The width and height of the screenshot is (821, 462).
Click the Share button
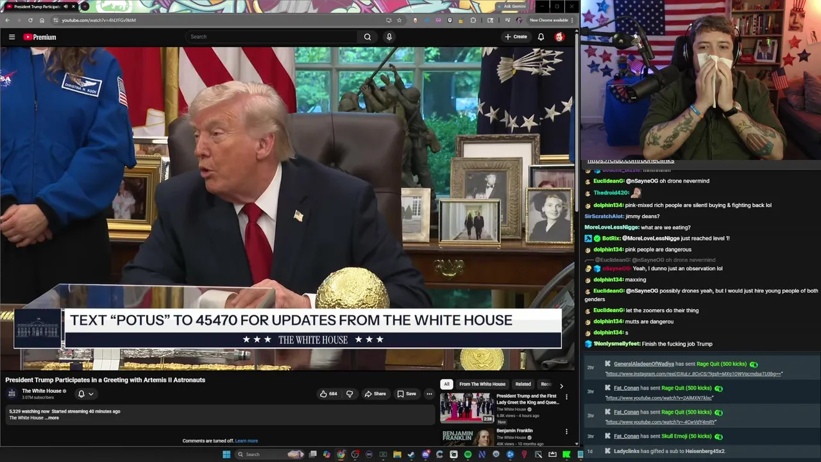pos(375,394)
